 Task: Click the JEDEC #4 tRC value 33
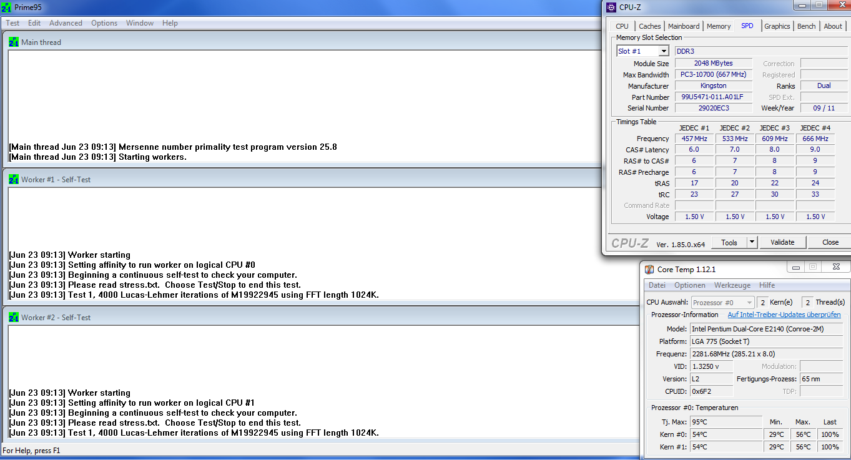coord(815,195)
